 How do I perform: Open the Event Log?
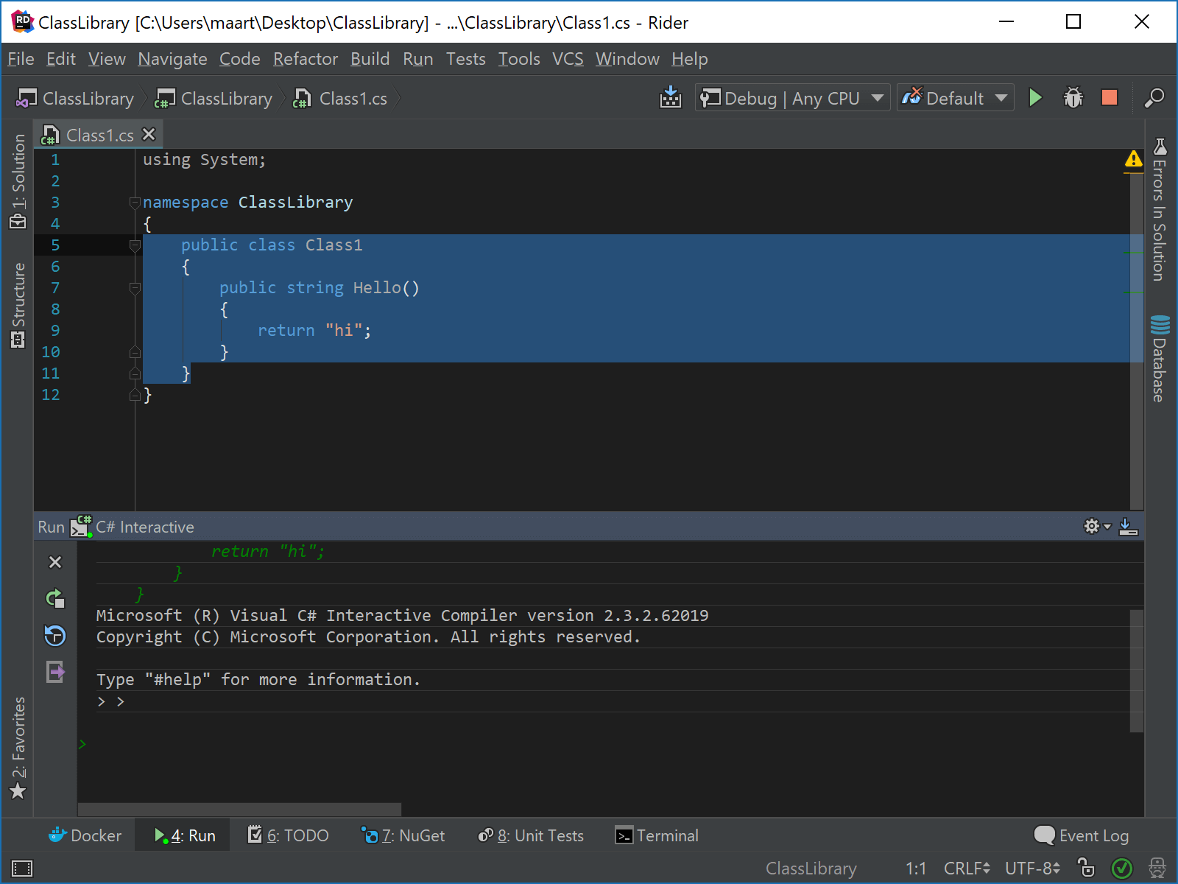[x=1081, y=835]
